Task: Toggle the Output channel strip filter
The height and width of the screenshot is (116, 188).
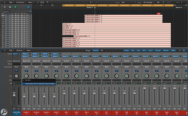Action: point(158,50)
